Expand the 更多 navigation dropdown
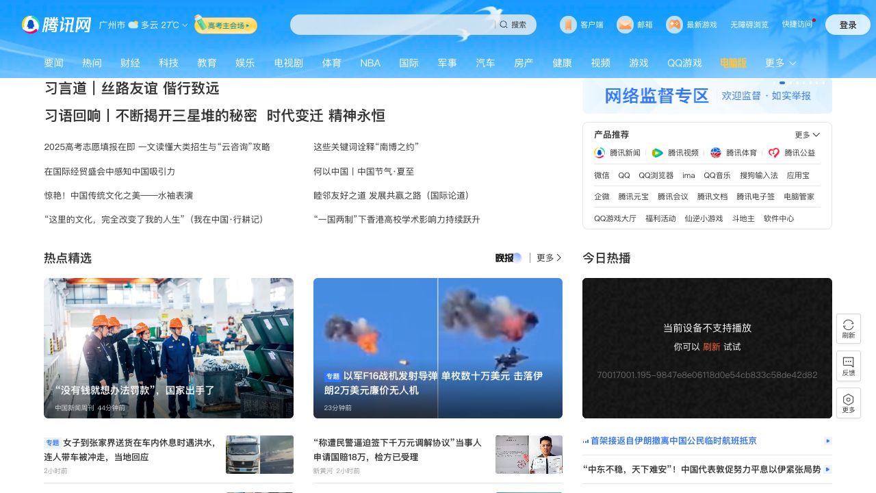 (x=780, y=63)
